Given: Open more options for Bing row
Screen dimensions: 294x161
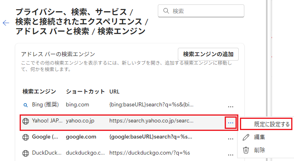Looking at the screenshot, I should (x=230, y=107).
